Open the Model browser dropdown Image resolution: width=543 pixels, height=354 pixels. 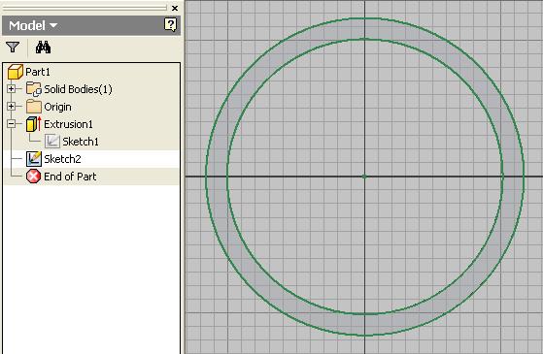[x=33, y=25]
